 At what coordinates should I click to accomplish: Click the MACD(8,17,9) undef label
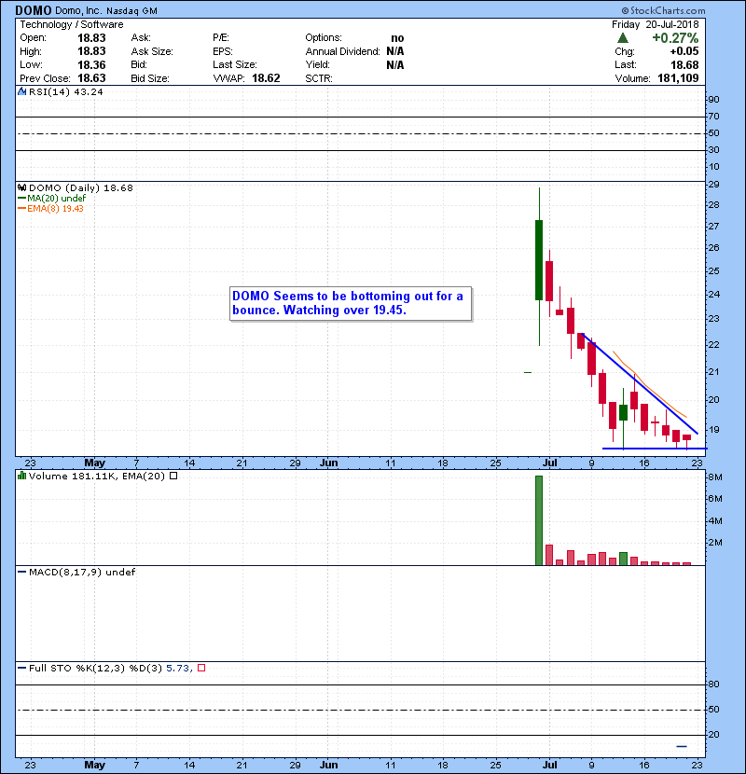point(82,573)
